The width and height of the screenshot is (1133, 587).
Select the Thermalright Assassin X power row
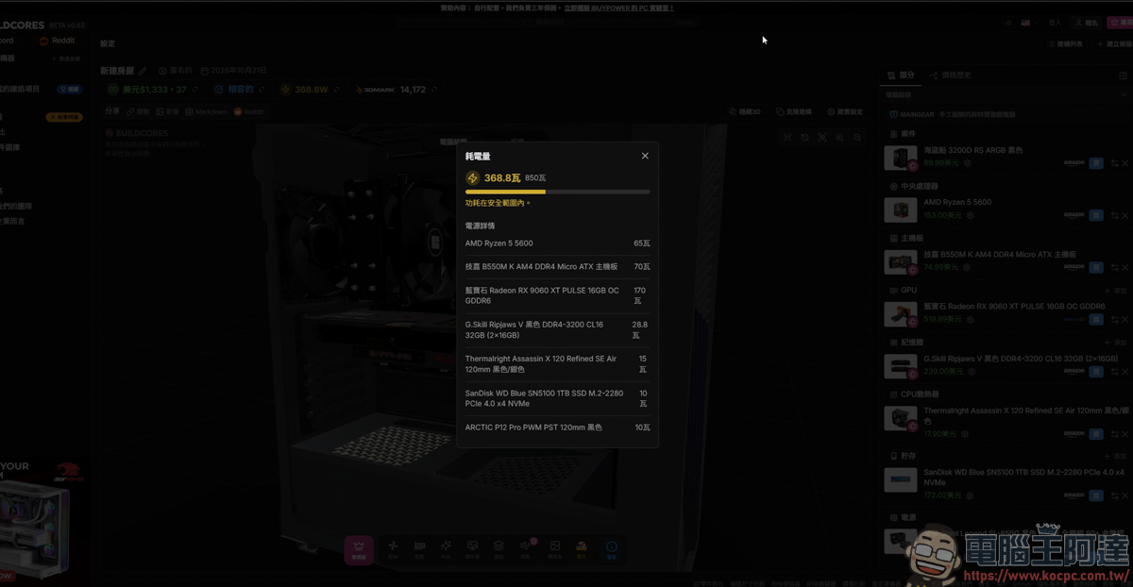click(x=557, y=364)
